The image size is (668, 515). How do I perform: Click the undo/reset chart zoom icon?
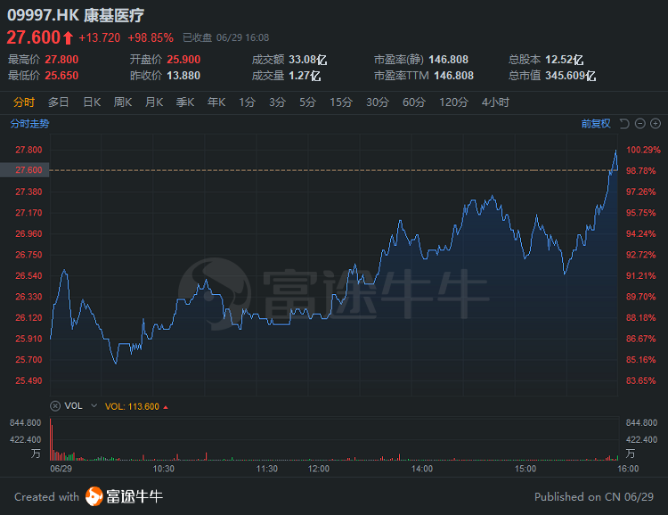click(624, 124)
